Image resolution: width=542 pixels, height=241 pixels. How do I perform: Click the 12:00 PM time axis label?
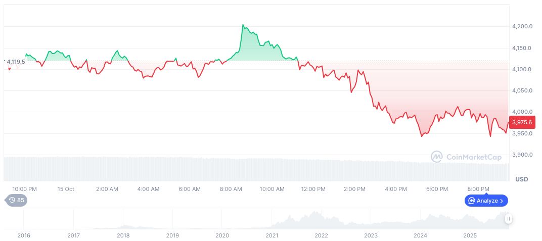click(x=313, y=189)
